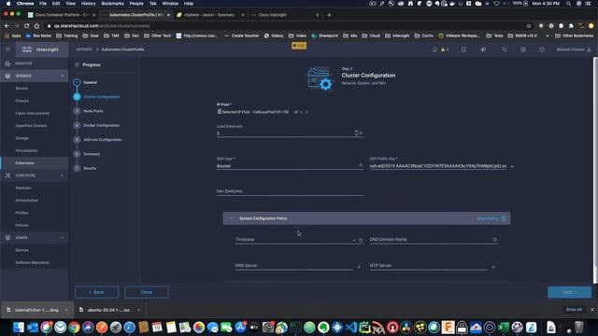The width and height of the screenshot is (598, 336).
Task: Open the settings gear in Intersight header
Action: pyautogui.click(x=523, y=49)
